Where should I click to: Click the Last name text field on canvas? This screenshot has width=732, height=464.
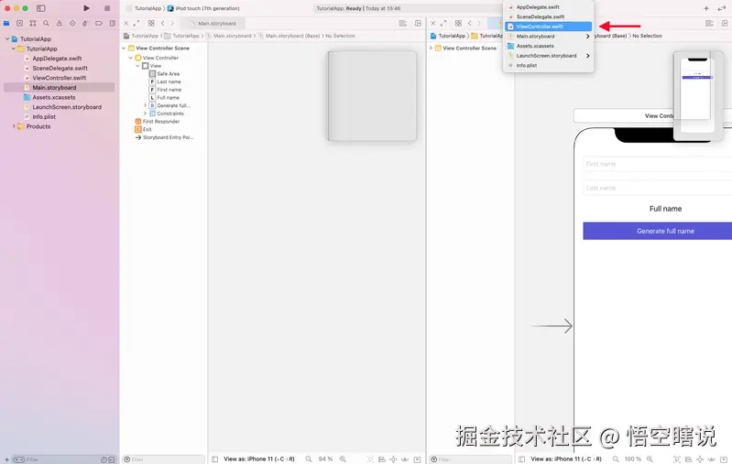658,188
